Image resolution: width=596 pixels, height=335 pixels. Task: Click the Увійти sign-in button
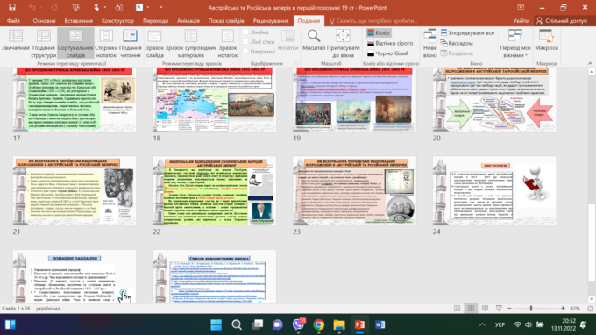pyautogui.click(x=521, y=20)
